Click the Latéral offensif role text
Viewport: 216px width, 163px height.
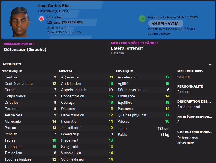(127, 48)
